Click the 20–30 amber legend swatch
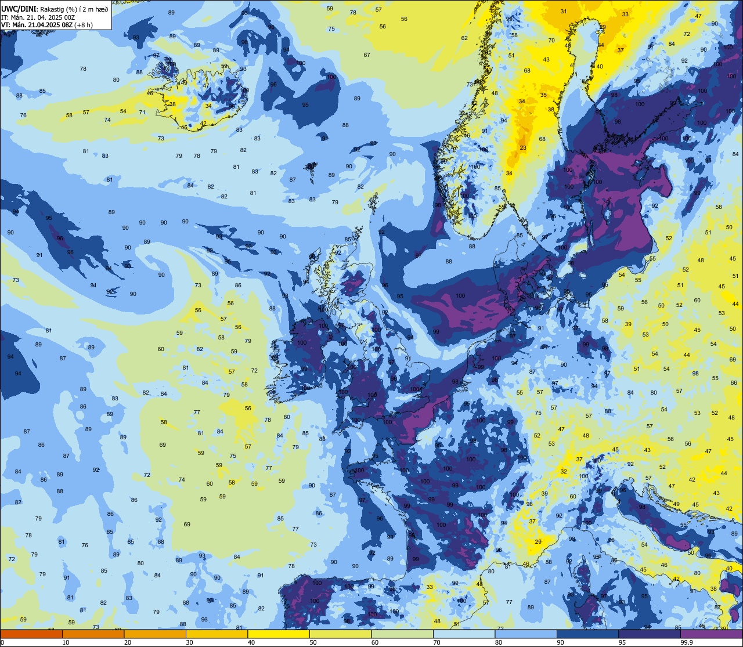Image resolution: width=743 pixels, height=647 pixels. (155, 634)
